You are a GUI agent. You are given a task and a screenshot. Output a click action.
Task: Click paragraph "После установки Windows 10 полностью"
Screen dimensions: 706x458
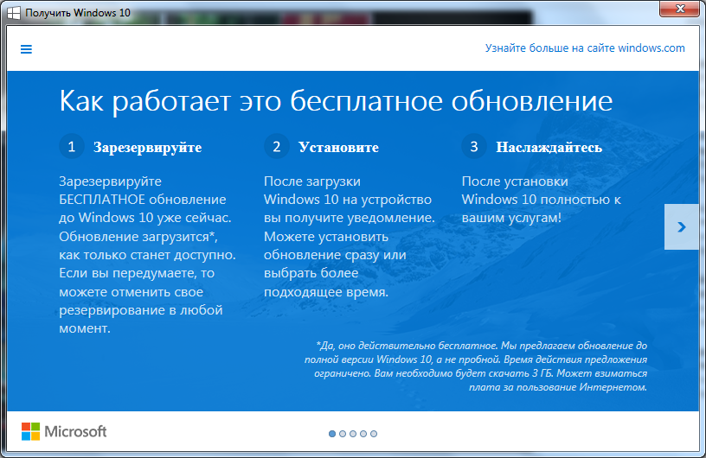click(542, 200)
